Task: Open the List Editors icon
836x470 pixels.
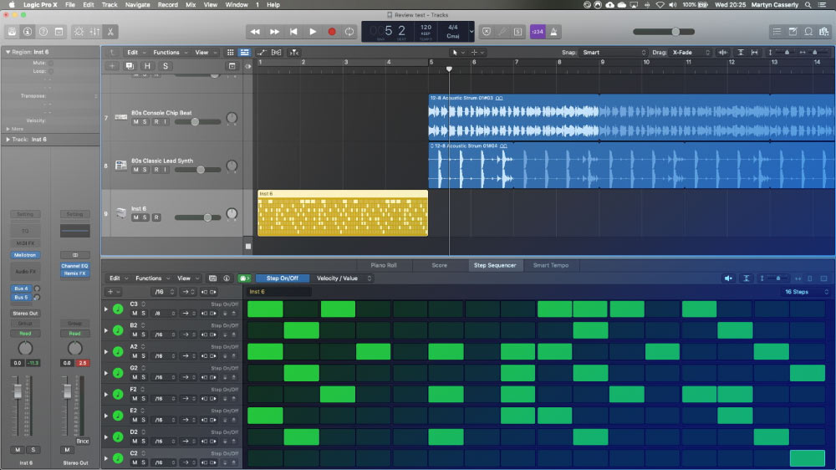Action: coord(777,32)
